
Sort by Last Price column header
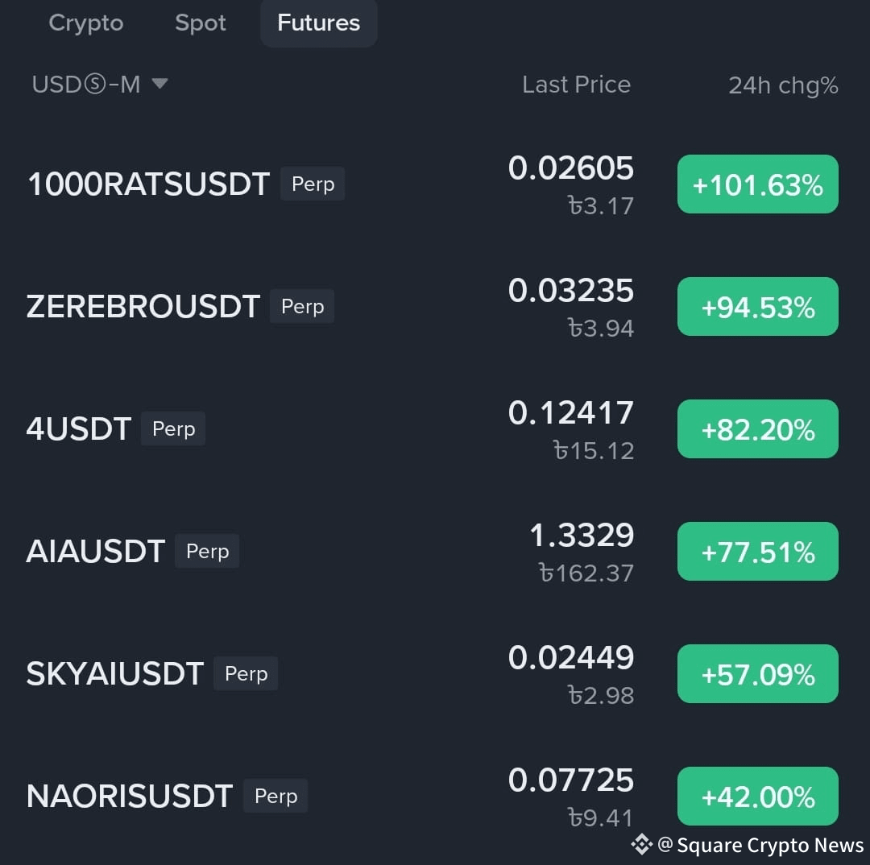(576, 85)
